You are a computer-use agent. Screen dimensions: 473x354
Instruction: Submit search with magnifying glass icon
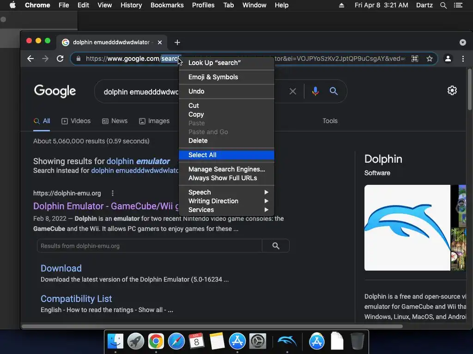click(x=334, y=91)
